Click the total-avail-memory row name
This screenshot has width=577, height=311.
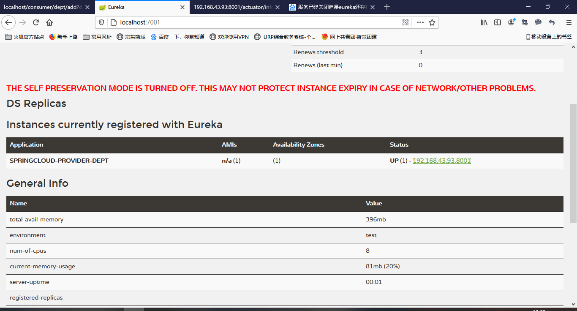click(37, 219)
